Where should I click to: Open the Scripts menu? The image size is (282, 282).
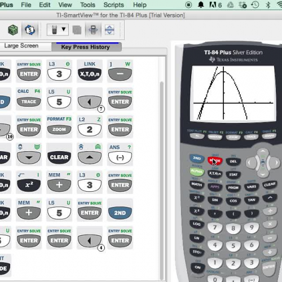(x=113, y=5)
